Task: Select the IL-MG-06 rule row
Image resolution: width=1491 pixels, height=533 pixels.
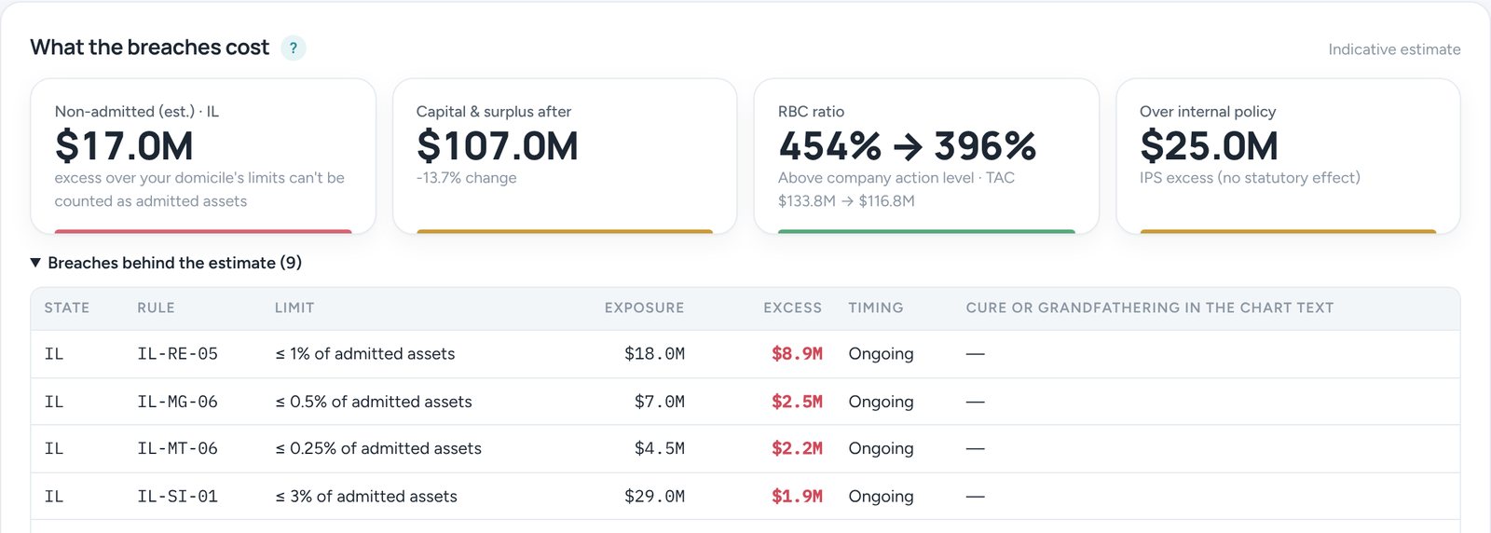Action: (x=745, y=402)
